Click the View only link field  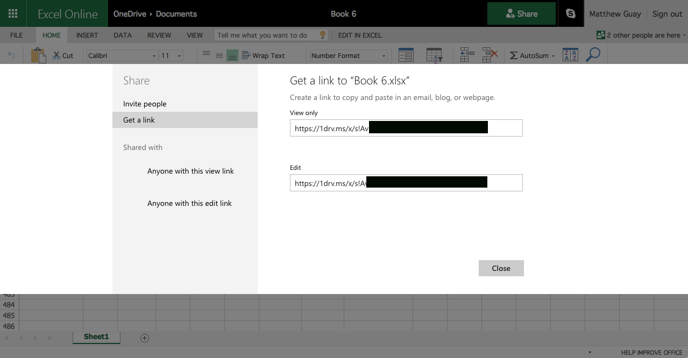pos(406,128)
